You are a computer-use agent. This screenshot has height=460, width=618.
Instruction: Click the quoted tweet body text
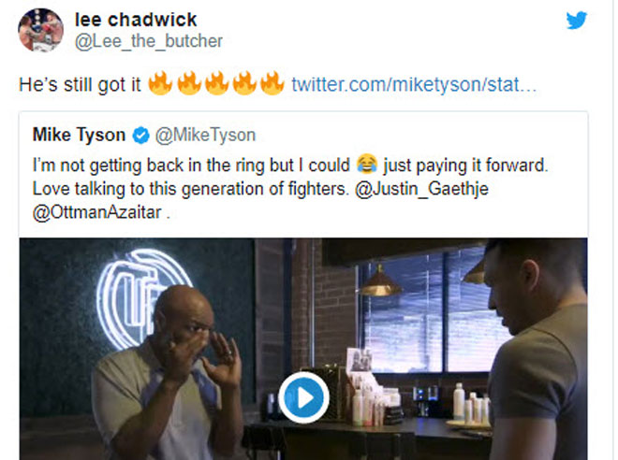(x=290, y=189)
